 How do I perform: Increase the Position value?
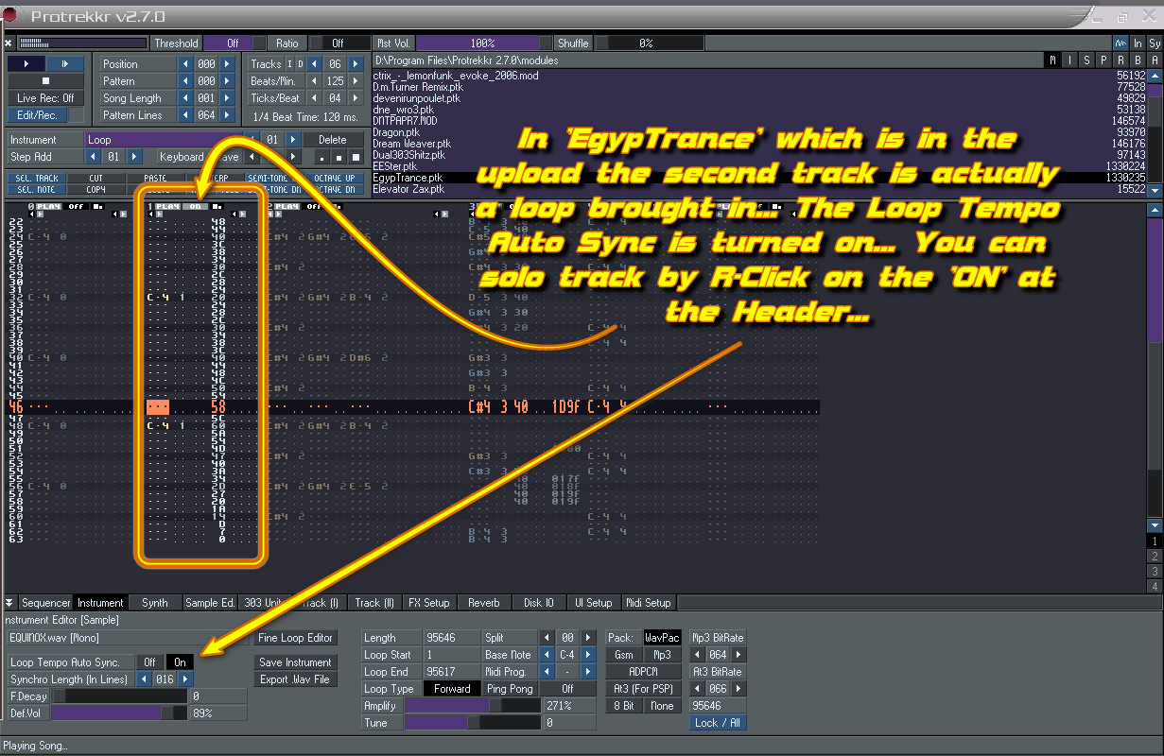pos(227,63)
